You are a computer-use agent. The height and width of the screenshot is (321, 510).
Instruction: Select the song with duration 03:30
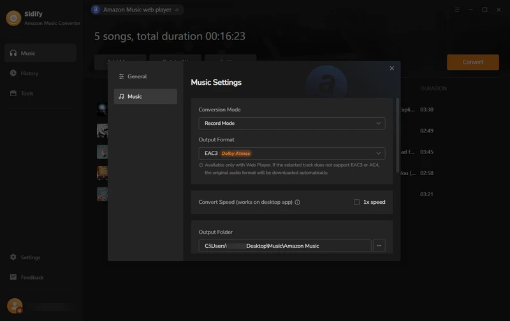pyautogui.click(x=426, y=110)
